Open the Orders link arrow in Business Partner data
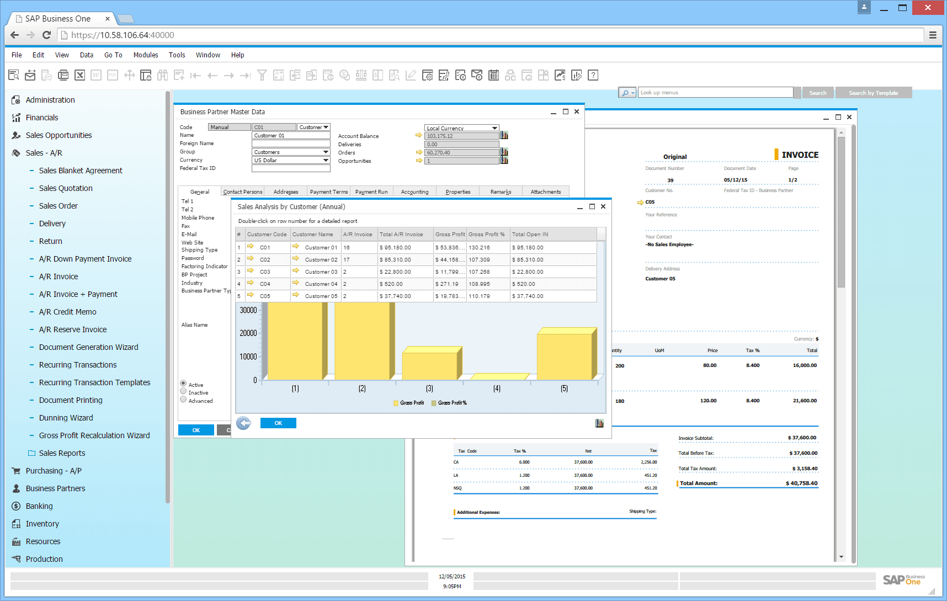Image resolution: width=947 pixels, height=601 pixels. pyautogui.click(x=418, y=152)
